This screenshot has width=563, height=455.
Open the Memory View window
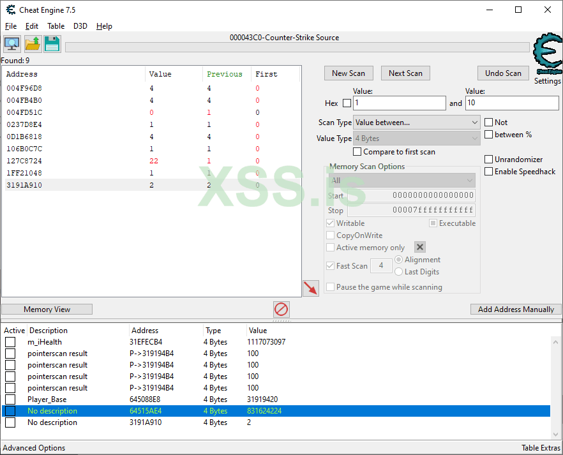(47, 310)
